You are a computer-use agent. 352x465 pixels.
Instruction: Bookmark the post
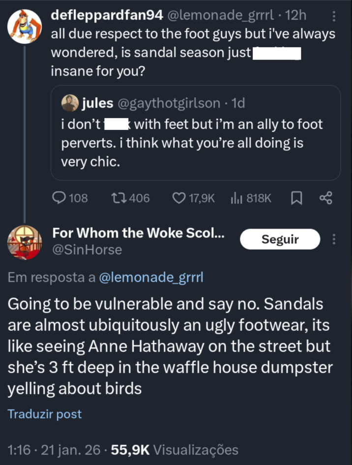coord(296,198)
